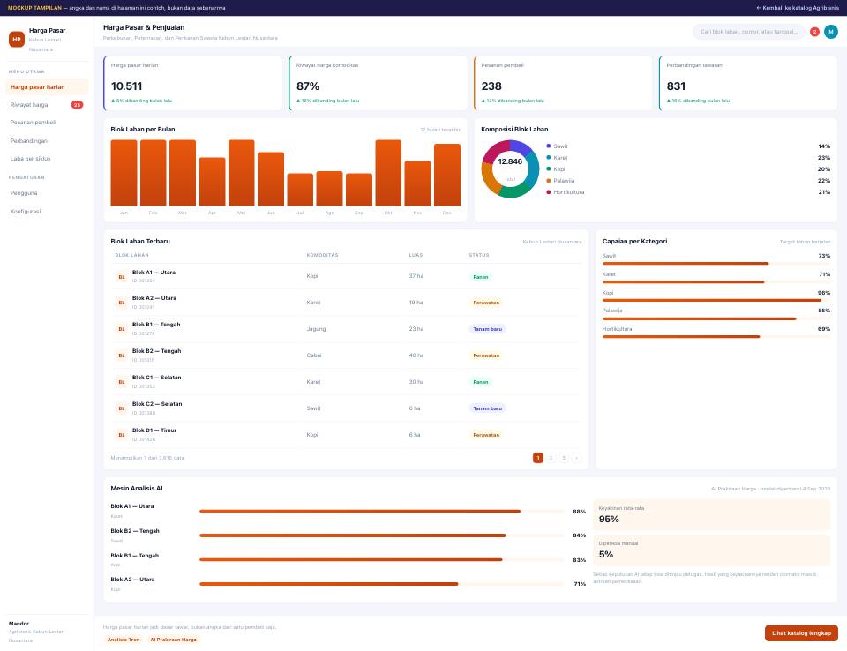This screenshot has height=651, width=847.
Task: Focus the Cari blok lahan search field
Action: click(x=749, y=32)
